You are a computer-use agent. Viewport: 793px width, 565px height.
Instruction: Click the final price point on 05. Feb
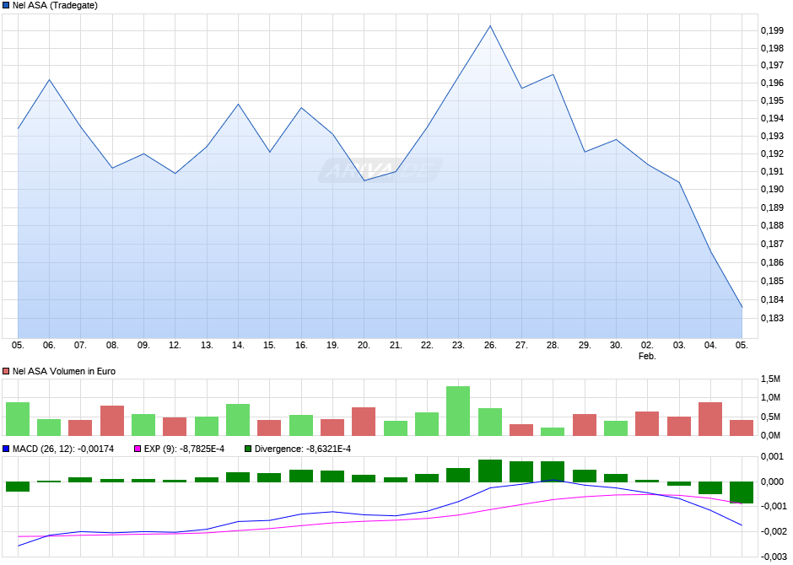742,307
